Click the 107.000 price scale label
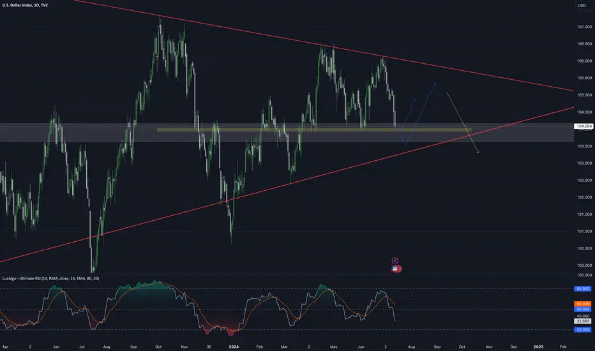 [584, 27]
